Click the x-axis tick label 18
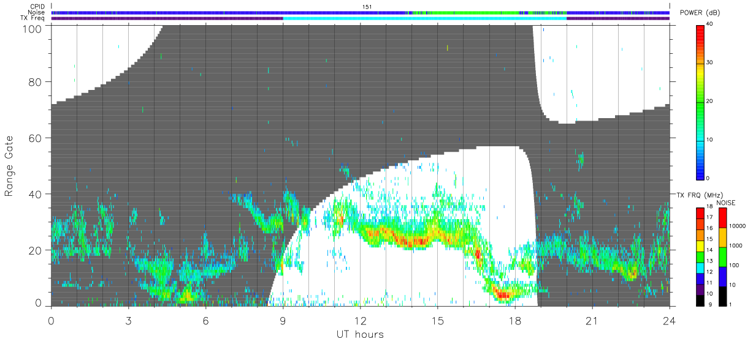Viewport: 753px width, 347px height. tap(514, 320)
